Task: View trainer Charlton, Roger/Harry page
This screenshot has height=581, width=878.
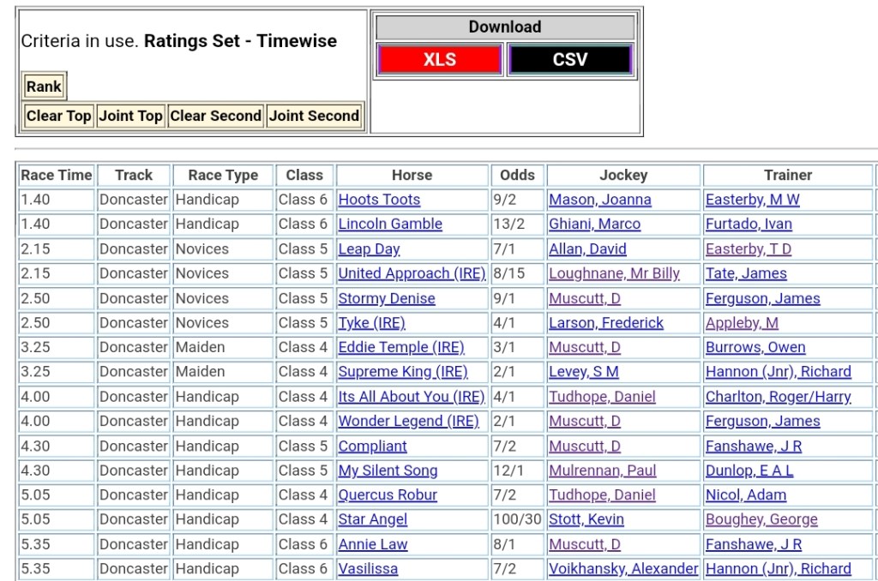Action: coord(778,397)
